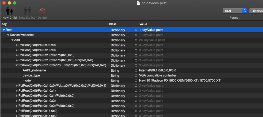Viewport: 263px width, 117px height.
Task: Click value Internal@0,1,0/0,0/0,0/0,0
Action: coord(158,70)
